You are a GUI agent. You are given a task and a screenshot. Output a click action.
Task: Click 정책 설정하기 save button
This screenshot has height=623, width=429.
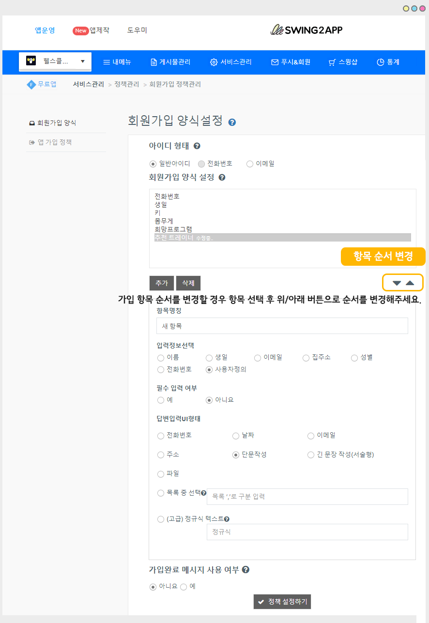click(282, 602)
